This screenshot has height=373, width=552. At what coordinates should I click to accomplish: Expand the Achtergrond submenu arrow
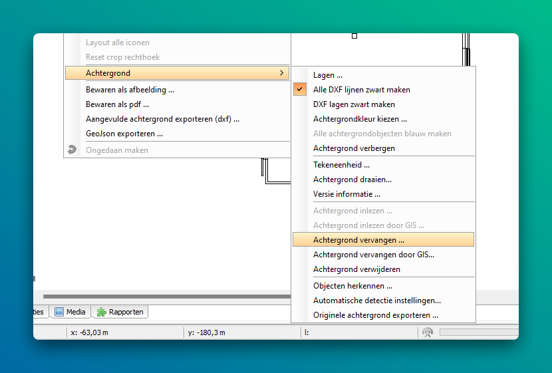pos(281,73)
